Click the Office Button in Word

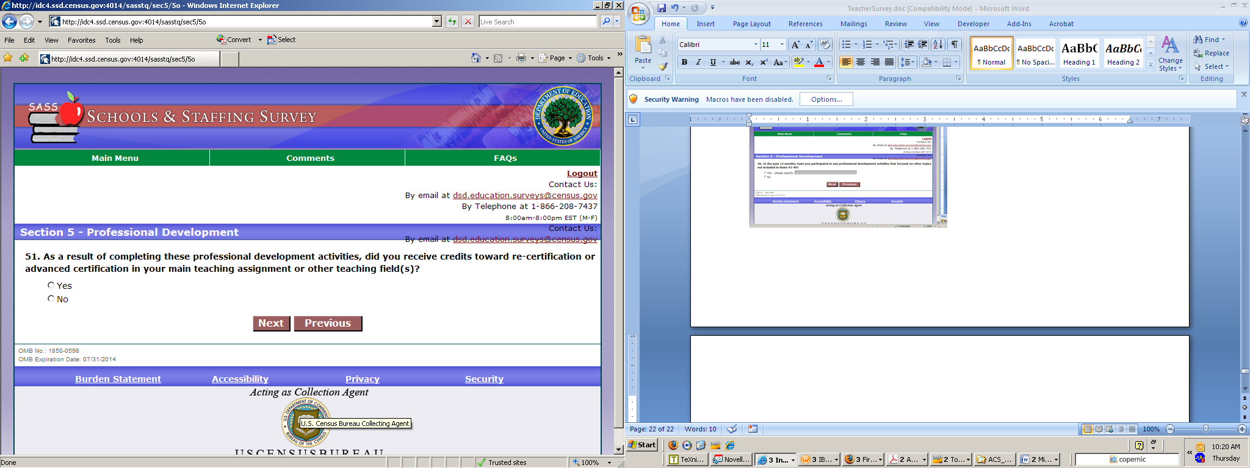point(638,14)
